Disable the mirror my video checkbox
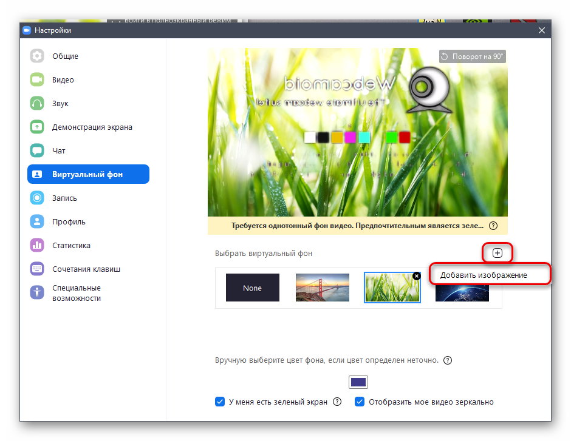571x441 pixels. [x=360, y=402]
